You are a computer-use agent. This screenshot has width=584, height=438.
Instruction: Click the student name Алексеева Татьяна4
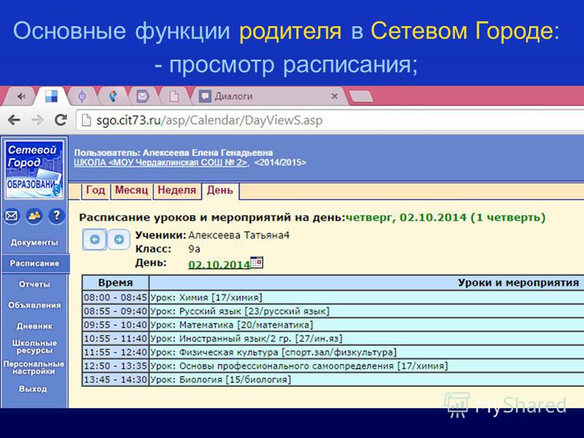[x=239, y=235]
